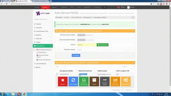Open the notifications icon with red badge
Screen dimensions: 171x96
tap(118, 7)
